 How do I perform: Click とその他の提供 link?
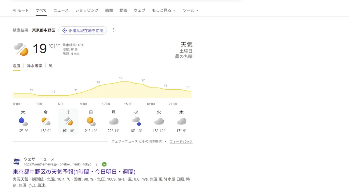click(x=150, y=142)
